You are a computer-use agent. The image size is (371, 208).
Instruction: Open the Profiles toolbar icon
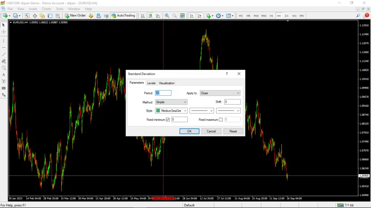(x=15, y=16)
